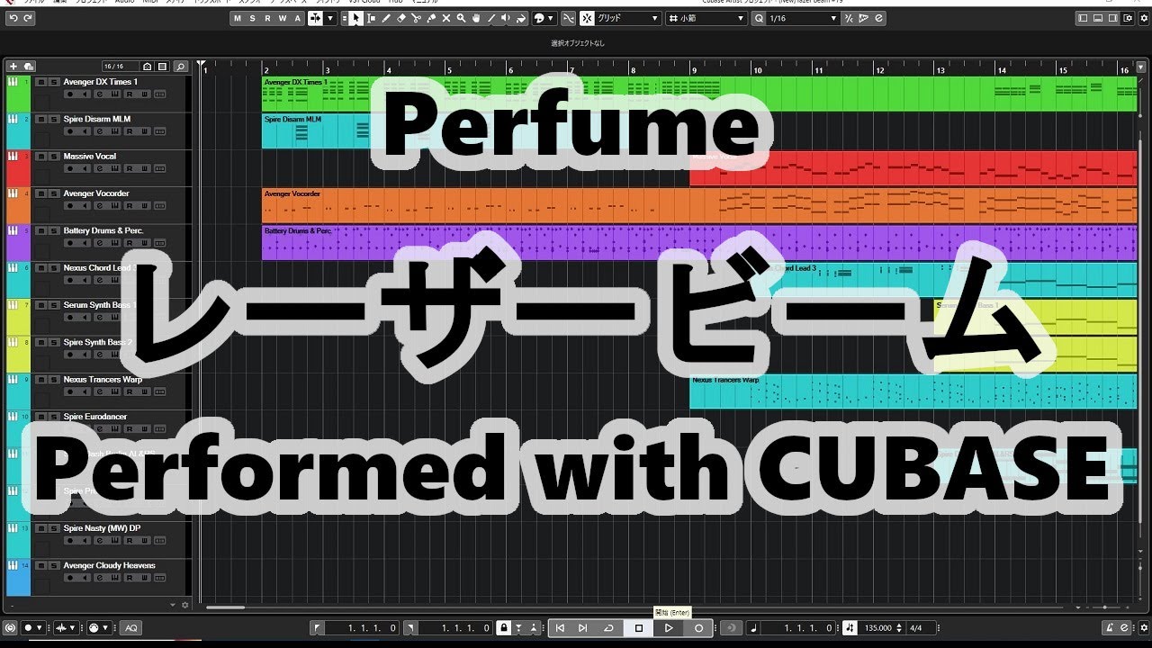Image resolution: width=1152 pixels, height=648 pixels.
Task: Select the Spire Eurodancer track
Action: pyautogui.click(x=95, y=417)
